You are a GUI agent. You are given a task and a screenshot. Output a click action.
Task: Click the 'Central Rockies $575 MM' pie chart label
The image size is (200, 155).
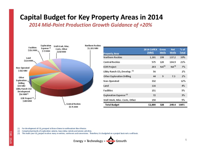(73, 105)
